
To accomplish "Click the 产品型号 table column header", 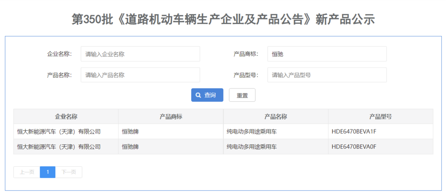I will (381, 117).
